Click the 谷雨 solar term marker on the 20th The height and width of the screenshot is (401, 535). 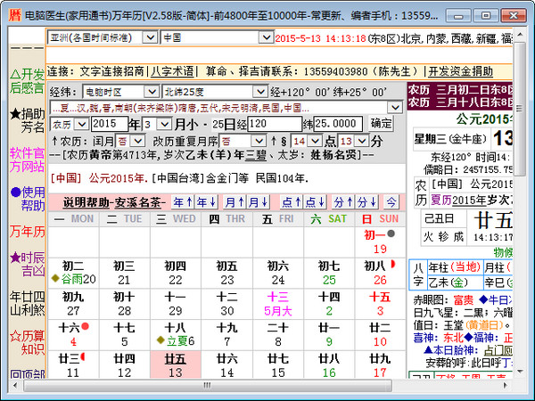pyautogui.click(x=72, y=280)
